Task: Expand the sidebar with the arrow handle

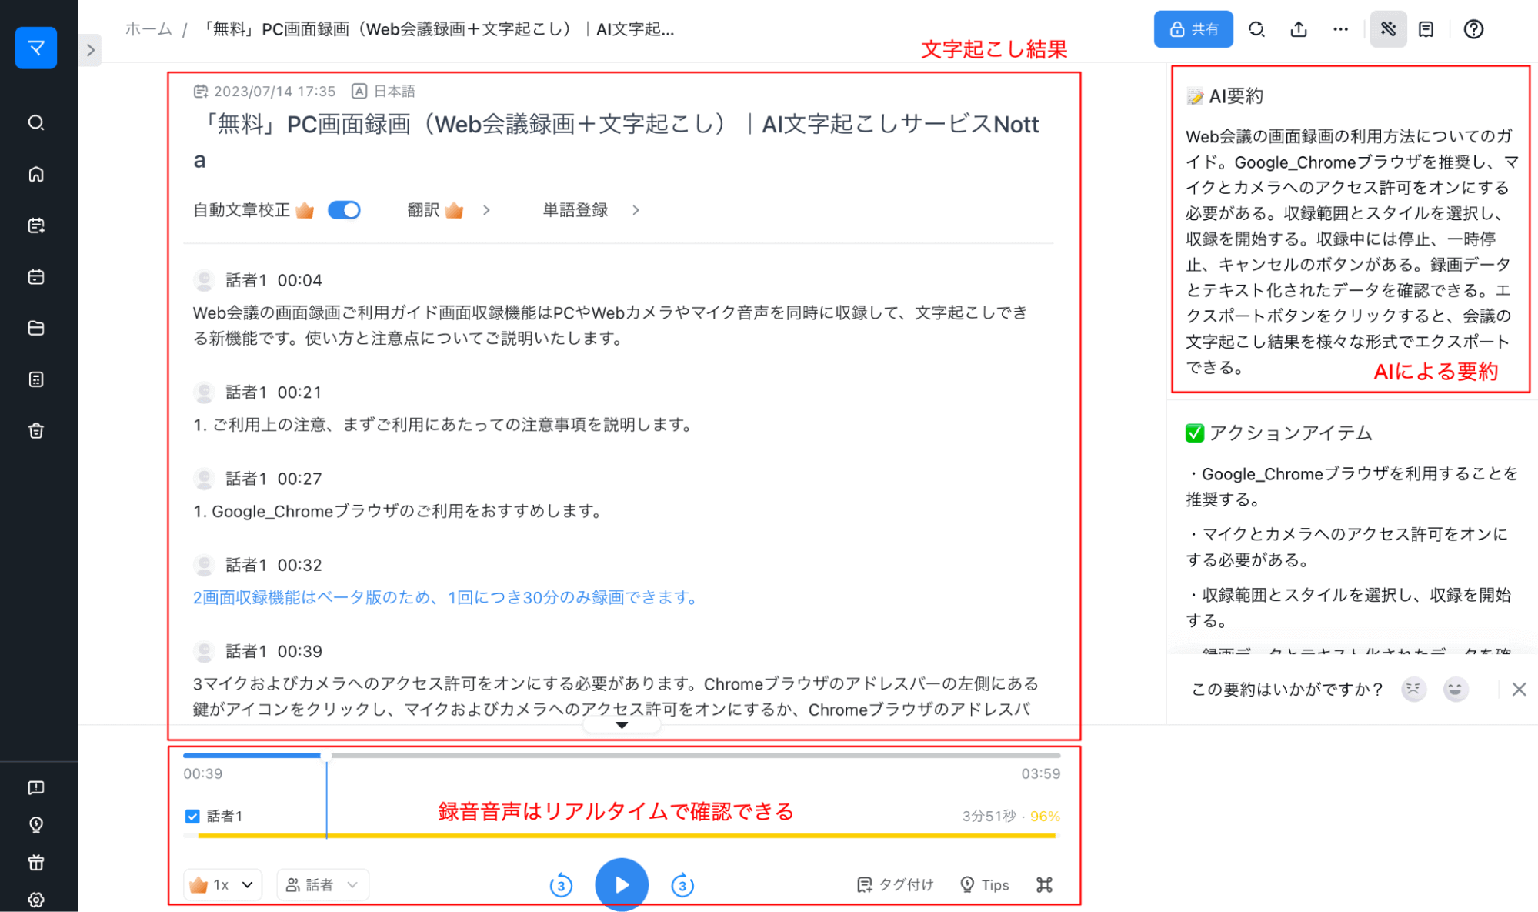Action: pos(91,50)
